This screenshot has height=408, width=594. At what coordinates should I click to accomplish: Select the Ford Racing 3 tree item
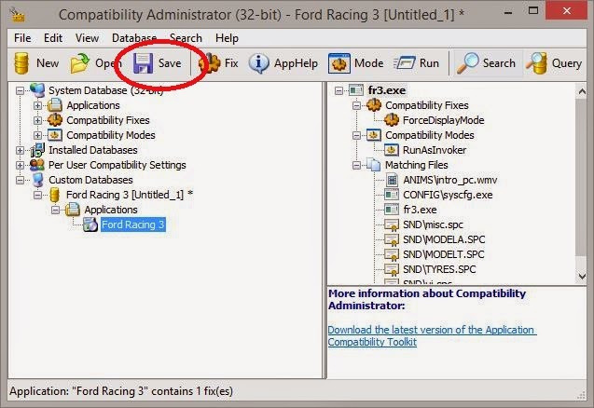[x=133, y=224]
